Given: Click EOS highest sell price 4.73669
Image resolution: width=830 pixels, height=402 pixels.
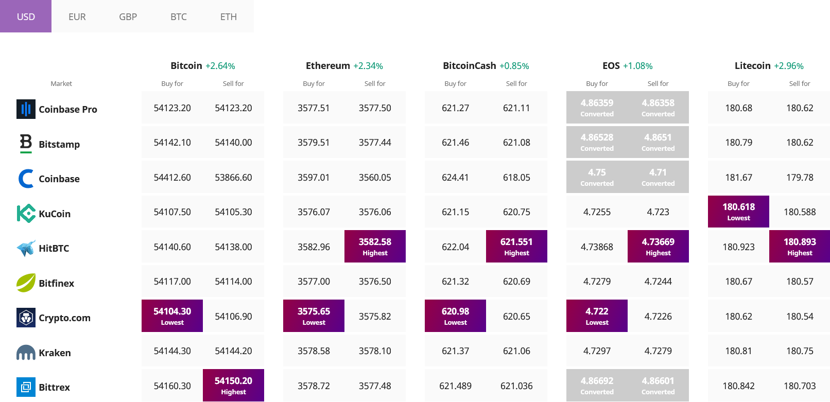Looking at the screenshot, I should pyautogui.click(x=658, y=246).
